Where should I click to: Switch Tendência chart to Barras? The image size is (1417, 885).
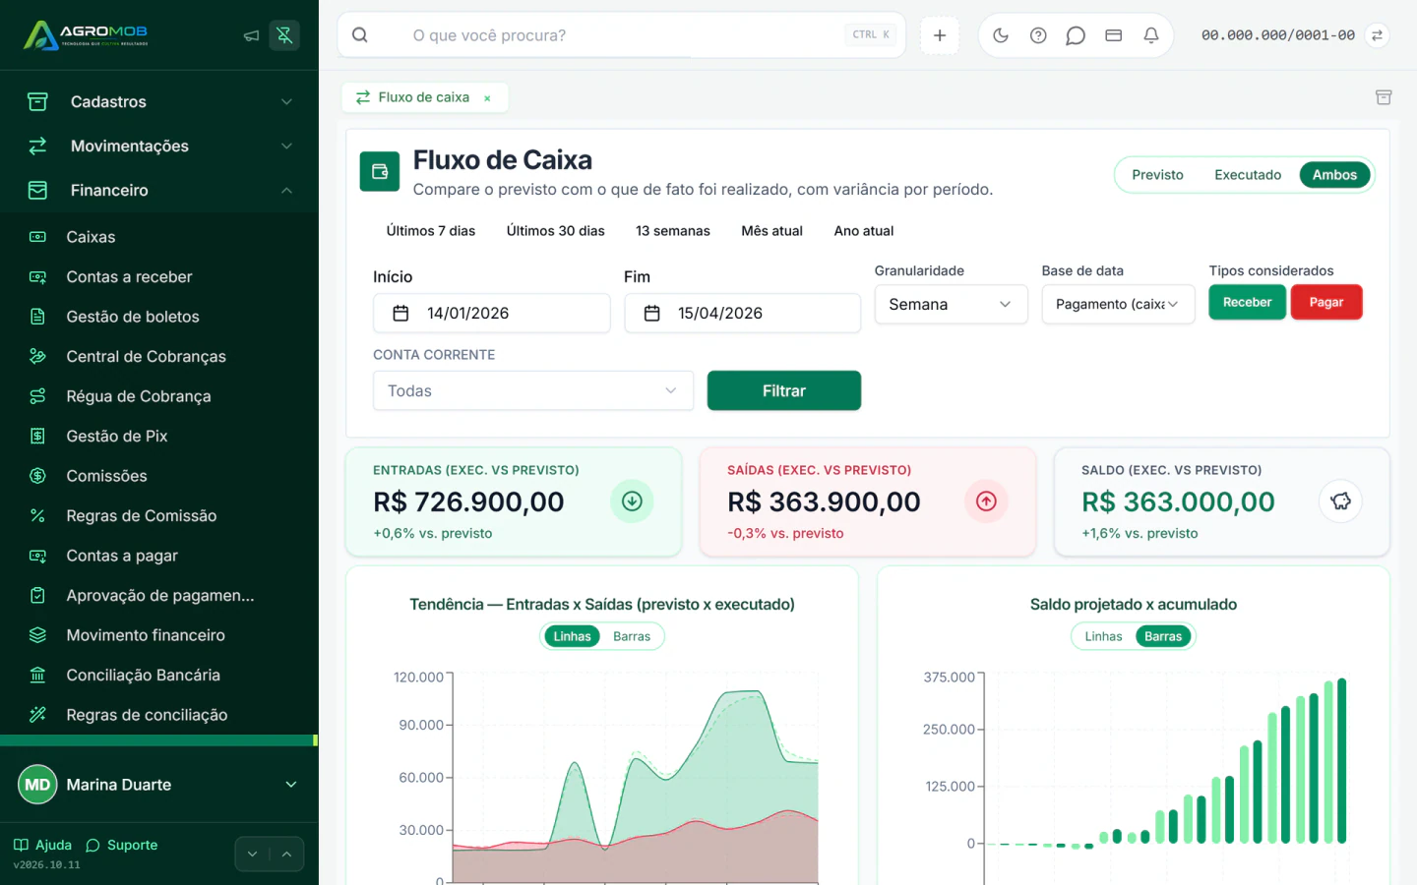coord(632,637)
